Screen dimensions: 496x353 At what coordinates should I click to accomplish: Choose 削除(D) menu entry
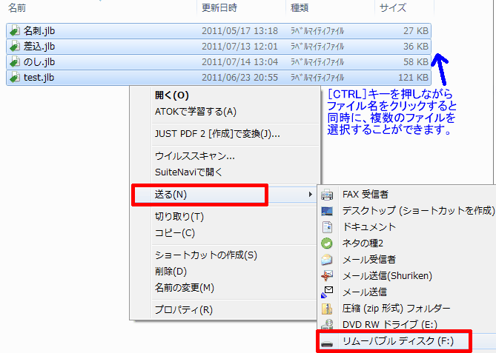[171, 272]
